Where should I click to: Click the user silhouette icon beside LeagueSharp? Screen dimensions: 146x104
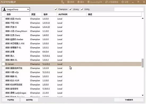tap(4, 9)
